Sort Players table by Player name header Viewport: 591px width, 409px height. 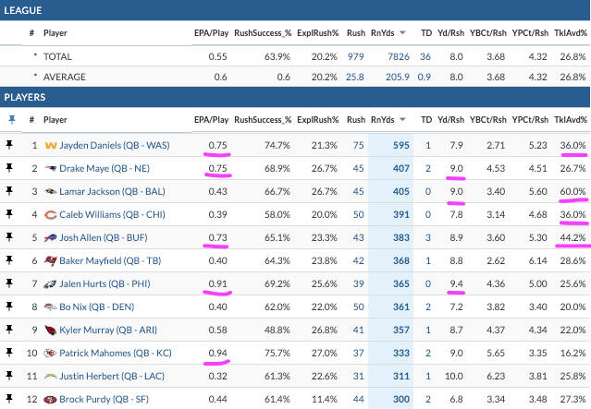coord(55,120)
